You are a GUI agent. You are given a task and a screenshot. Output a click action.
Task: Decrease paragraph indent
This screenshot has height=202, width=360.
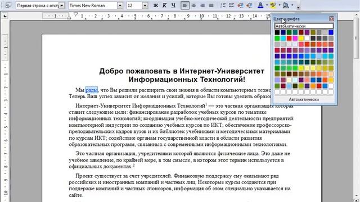pyautogui.click(x=240, y=6)
